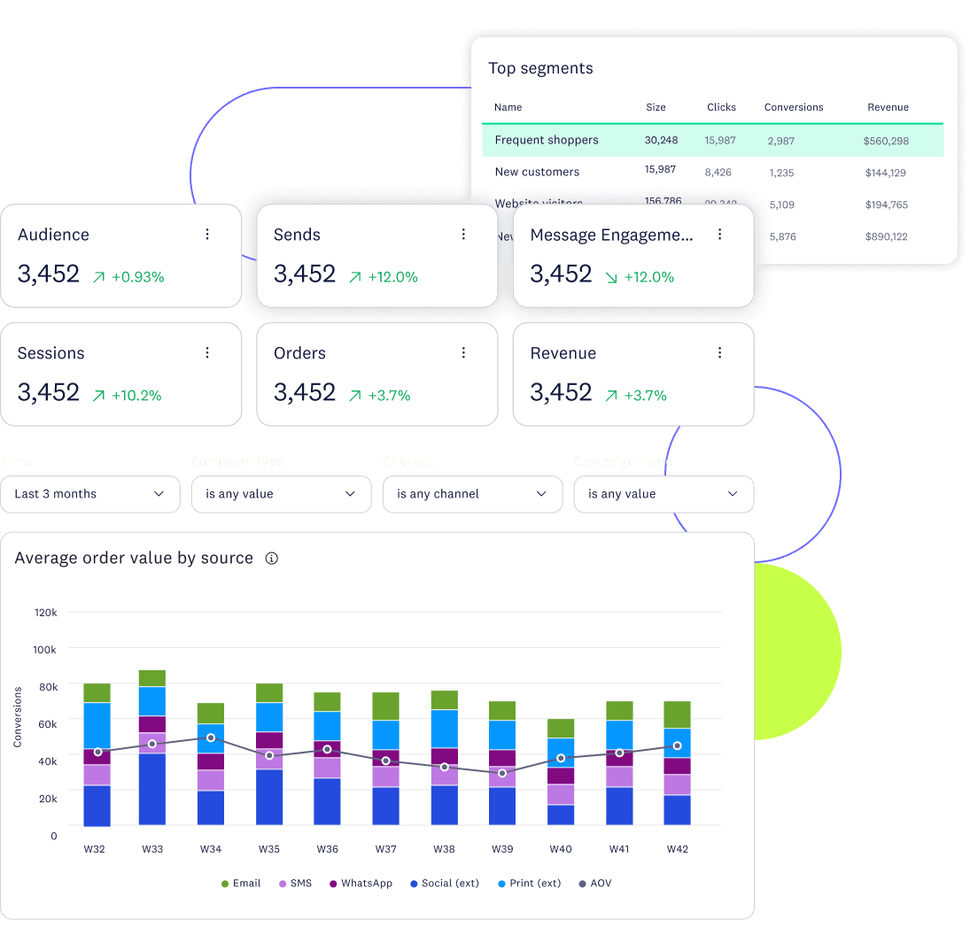
Task: Toggle the AOV line in the chart legend
Action: (x=594, y=883)
